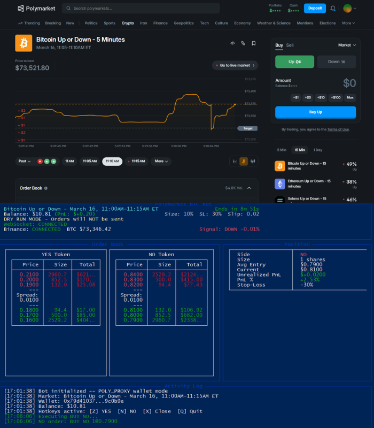Open the Breaking category
Viewport: 374px width, 428px height.
pos(53,23)
